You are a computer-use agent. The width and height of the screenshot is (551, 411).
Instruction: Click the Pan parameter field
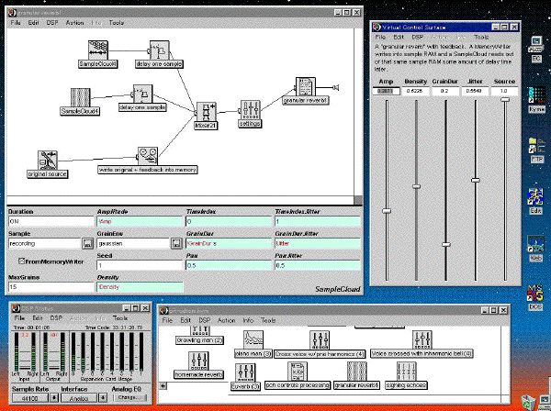[x=229, y=265]
